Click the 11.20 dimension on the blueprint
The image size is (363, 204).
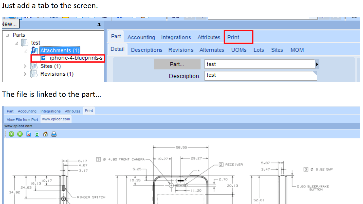[196, 190]
